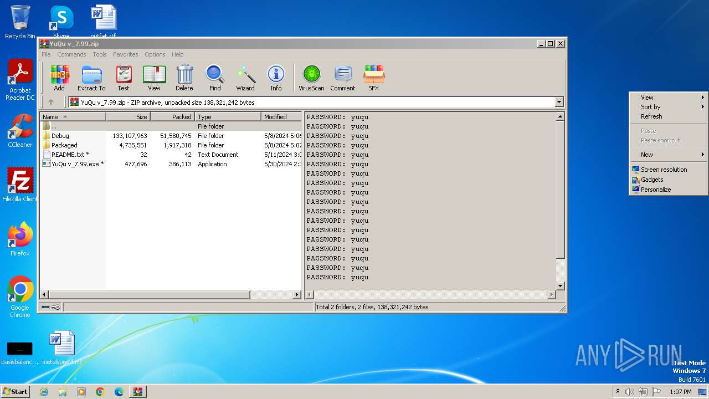
Task: Click the SFX toolbar icon
Action: click(x=374, y=78)
